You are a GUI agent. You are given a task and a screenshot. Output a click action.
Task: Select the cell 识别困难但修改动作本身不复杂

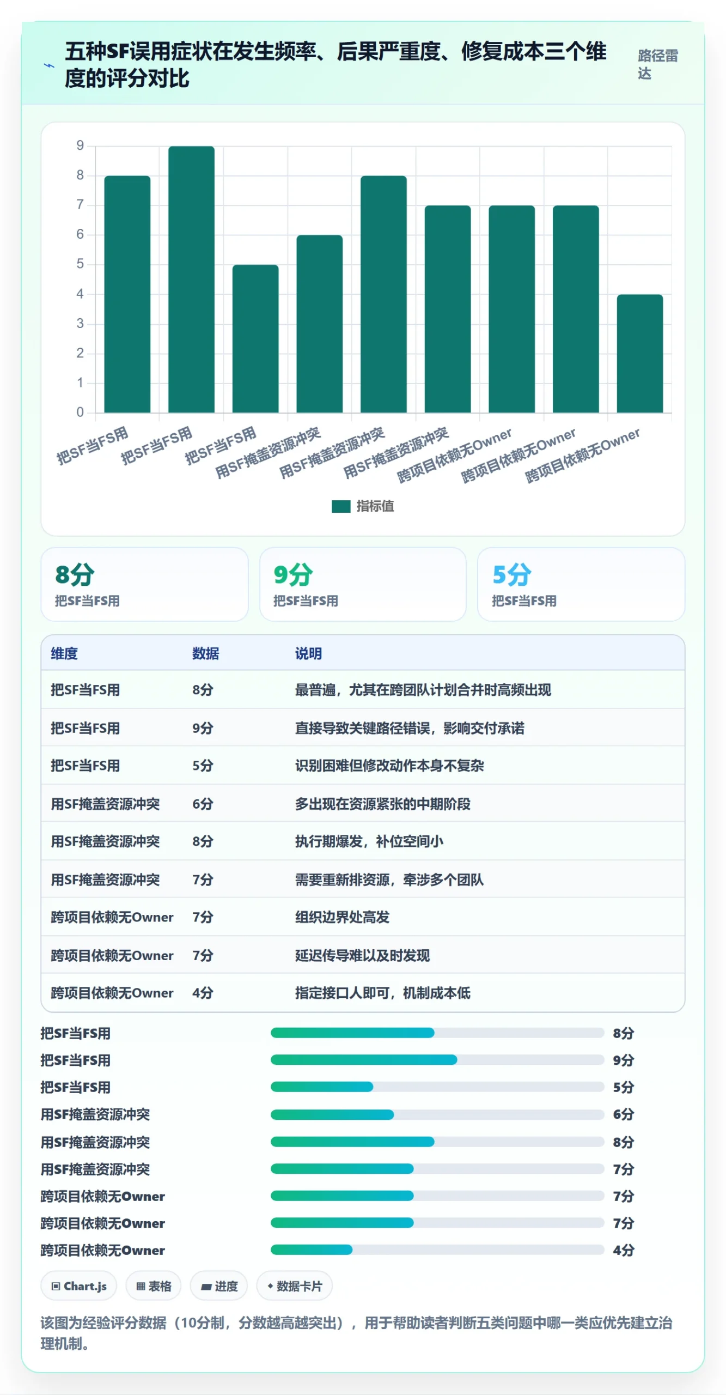(x=389, y=766)
